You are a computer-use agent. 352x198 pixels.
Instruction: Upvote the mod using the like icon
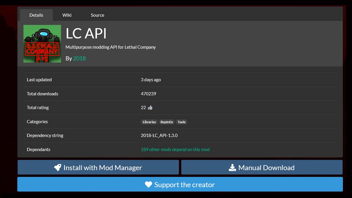[x=150, y=107]
